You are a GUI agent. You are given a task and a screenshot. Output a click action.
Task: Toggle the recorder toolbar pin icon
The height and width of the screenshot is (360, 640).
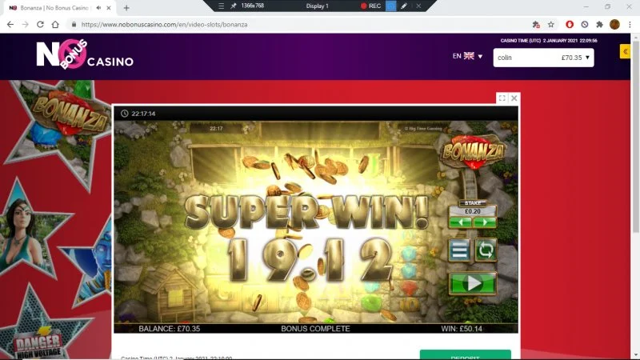pyautogui.click(x=234, y=6)
